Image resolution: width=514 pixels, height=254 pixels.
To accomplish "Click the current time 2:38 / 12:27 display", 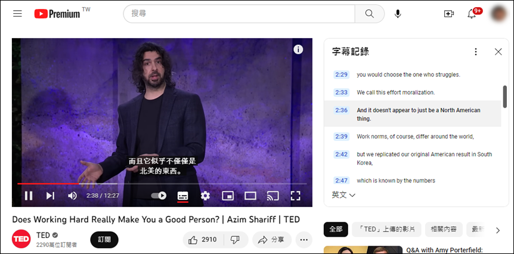I will click(103, 196).
